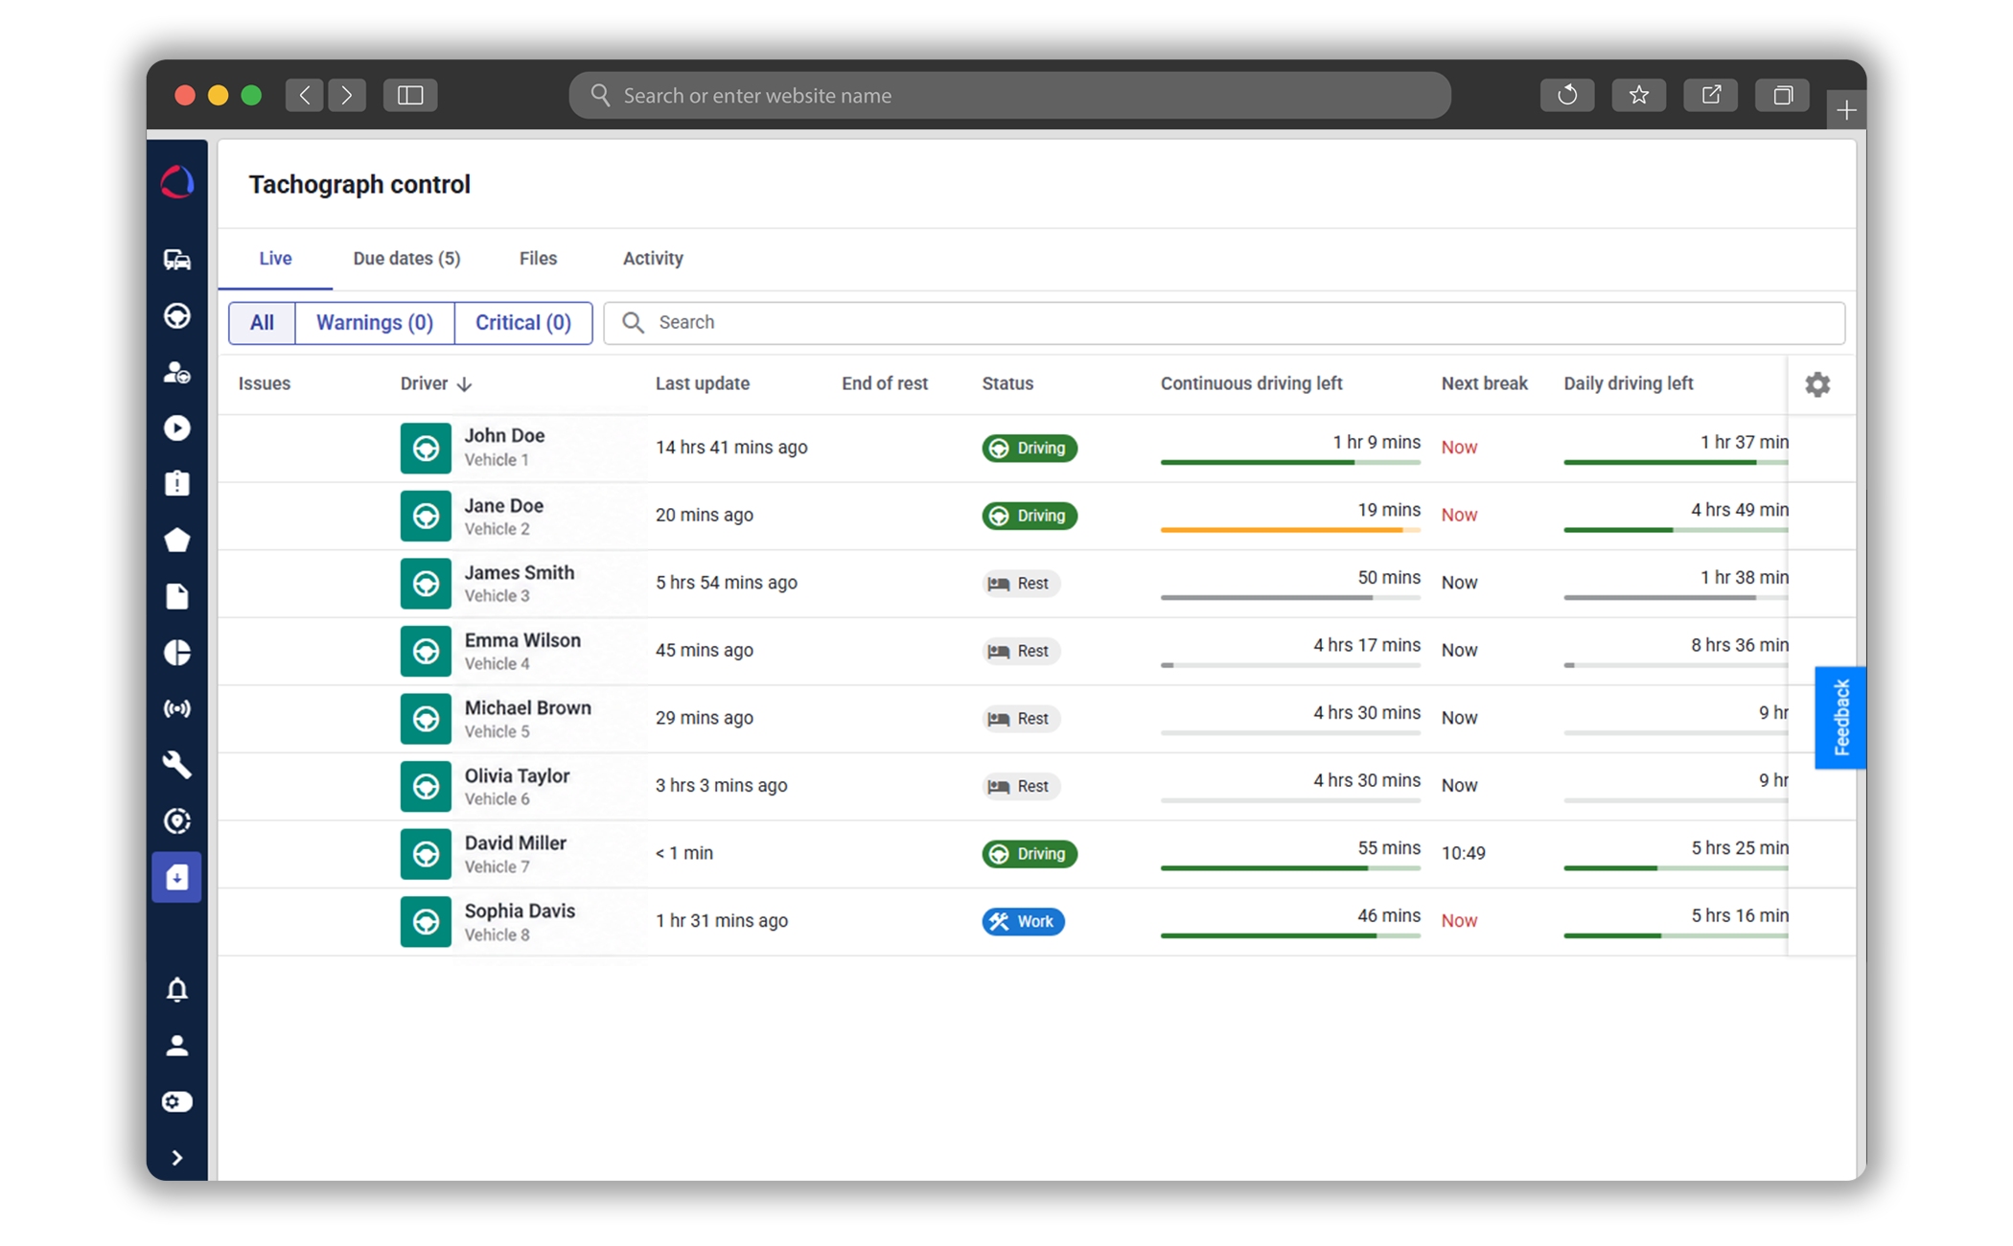Switch to the Live tab
Viewport: 2013px width, 1246px height.
tap(275, 259)
